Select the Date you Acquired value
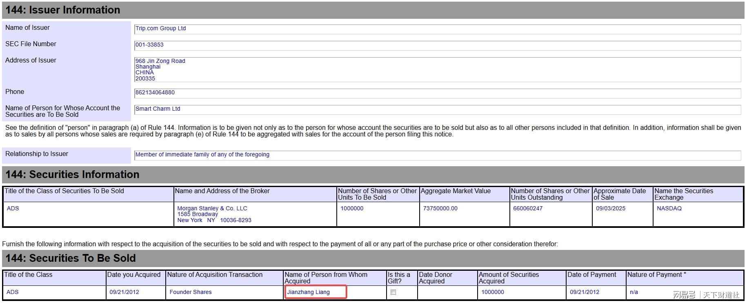Image resolution: width=747 pixels, height=303 pixels. 124,292
